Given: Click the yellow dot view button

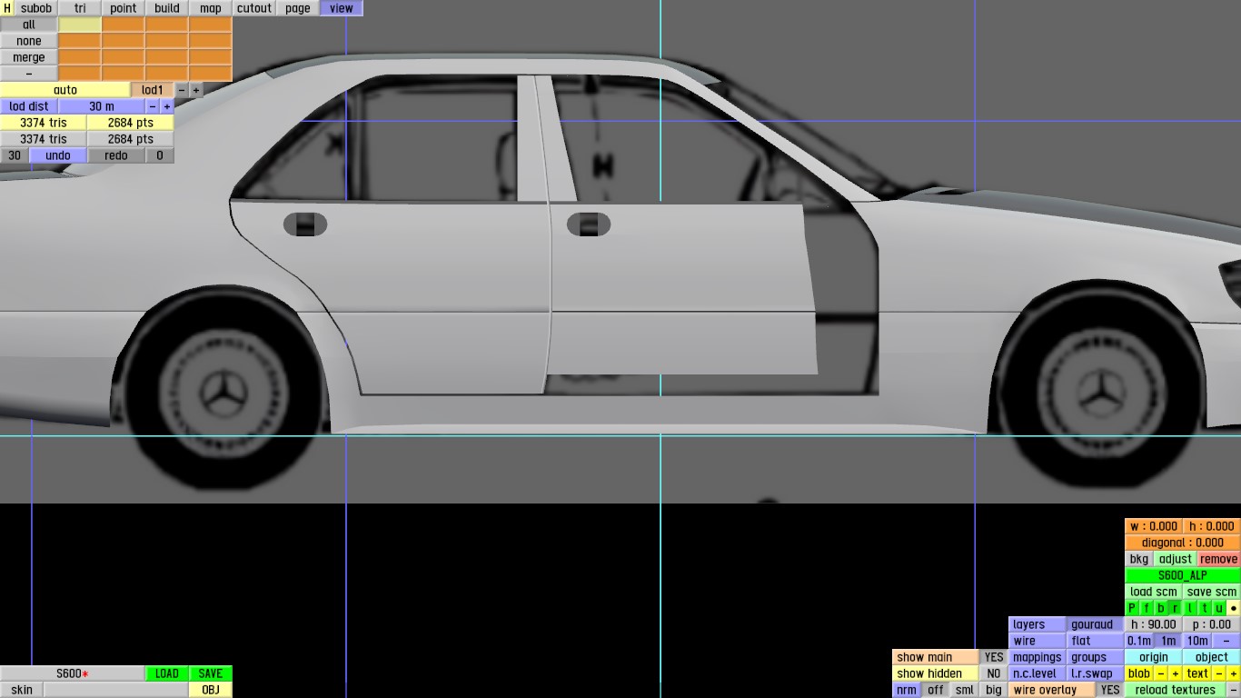Looking at the screenshot, I should (1234, 608).
